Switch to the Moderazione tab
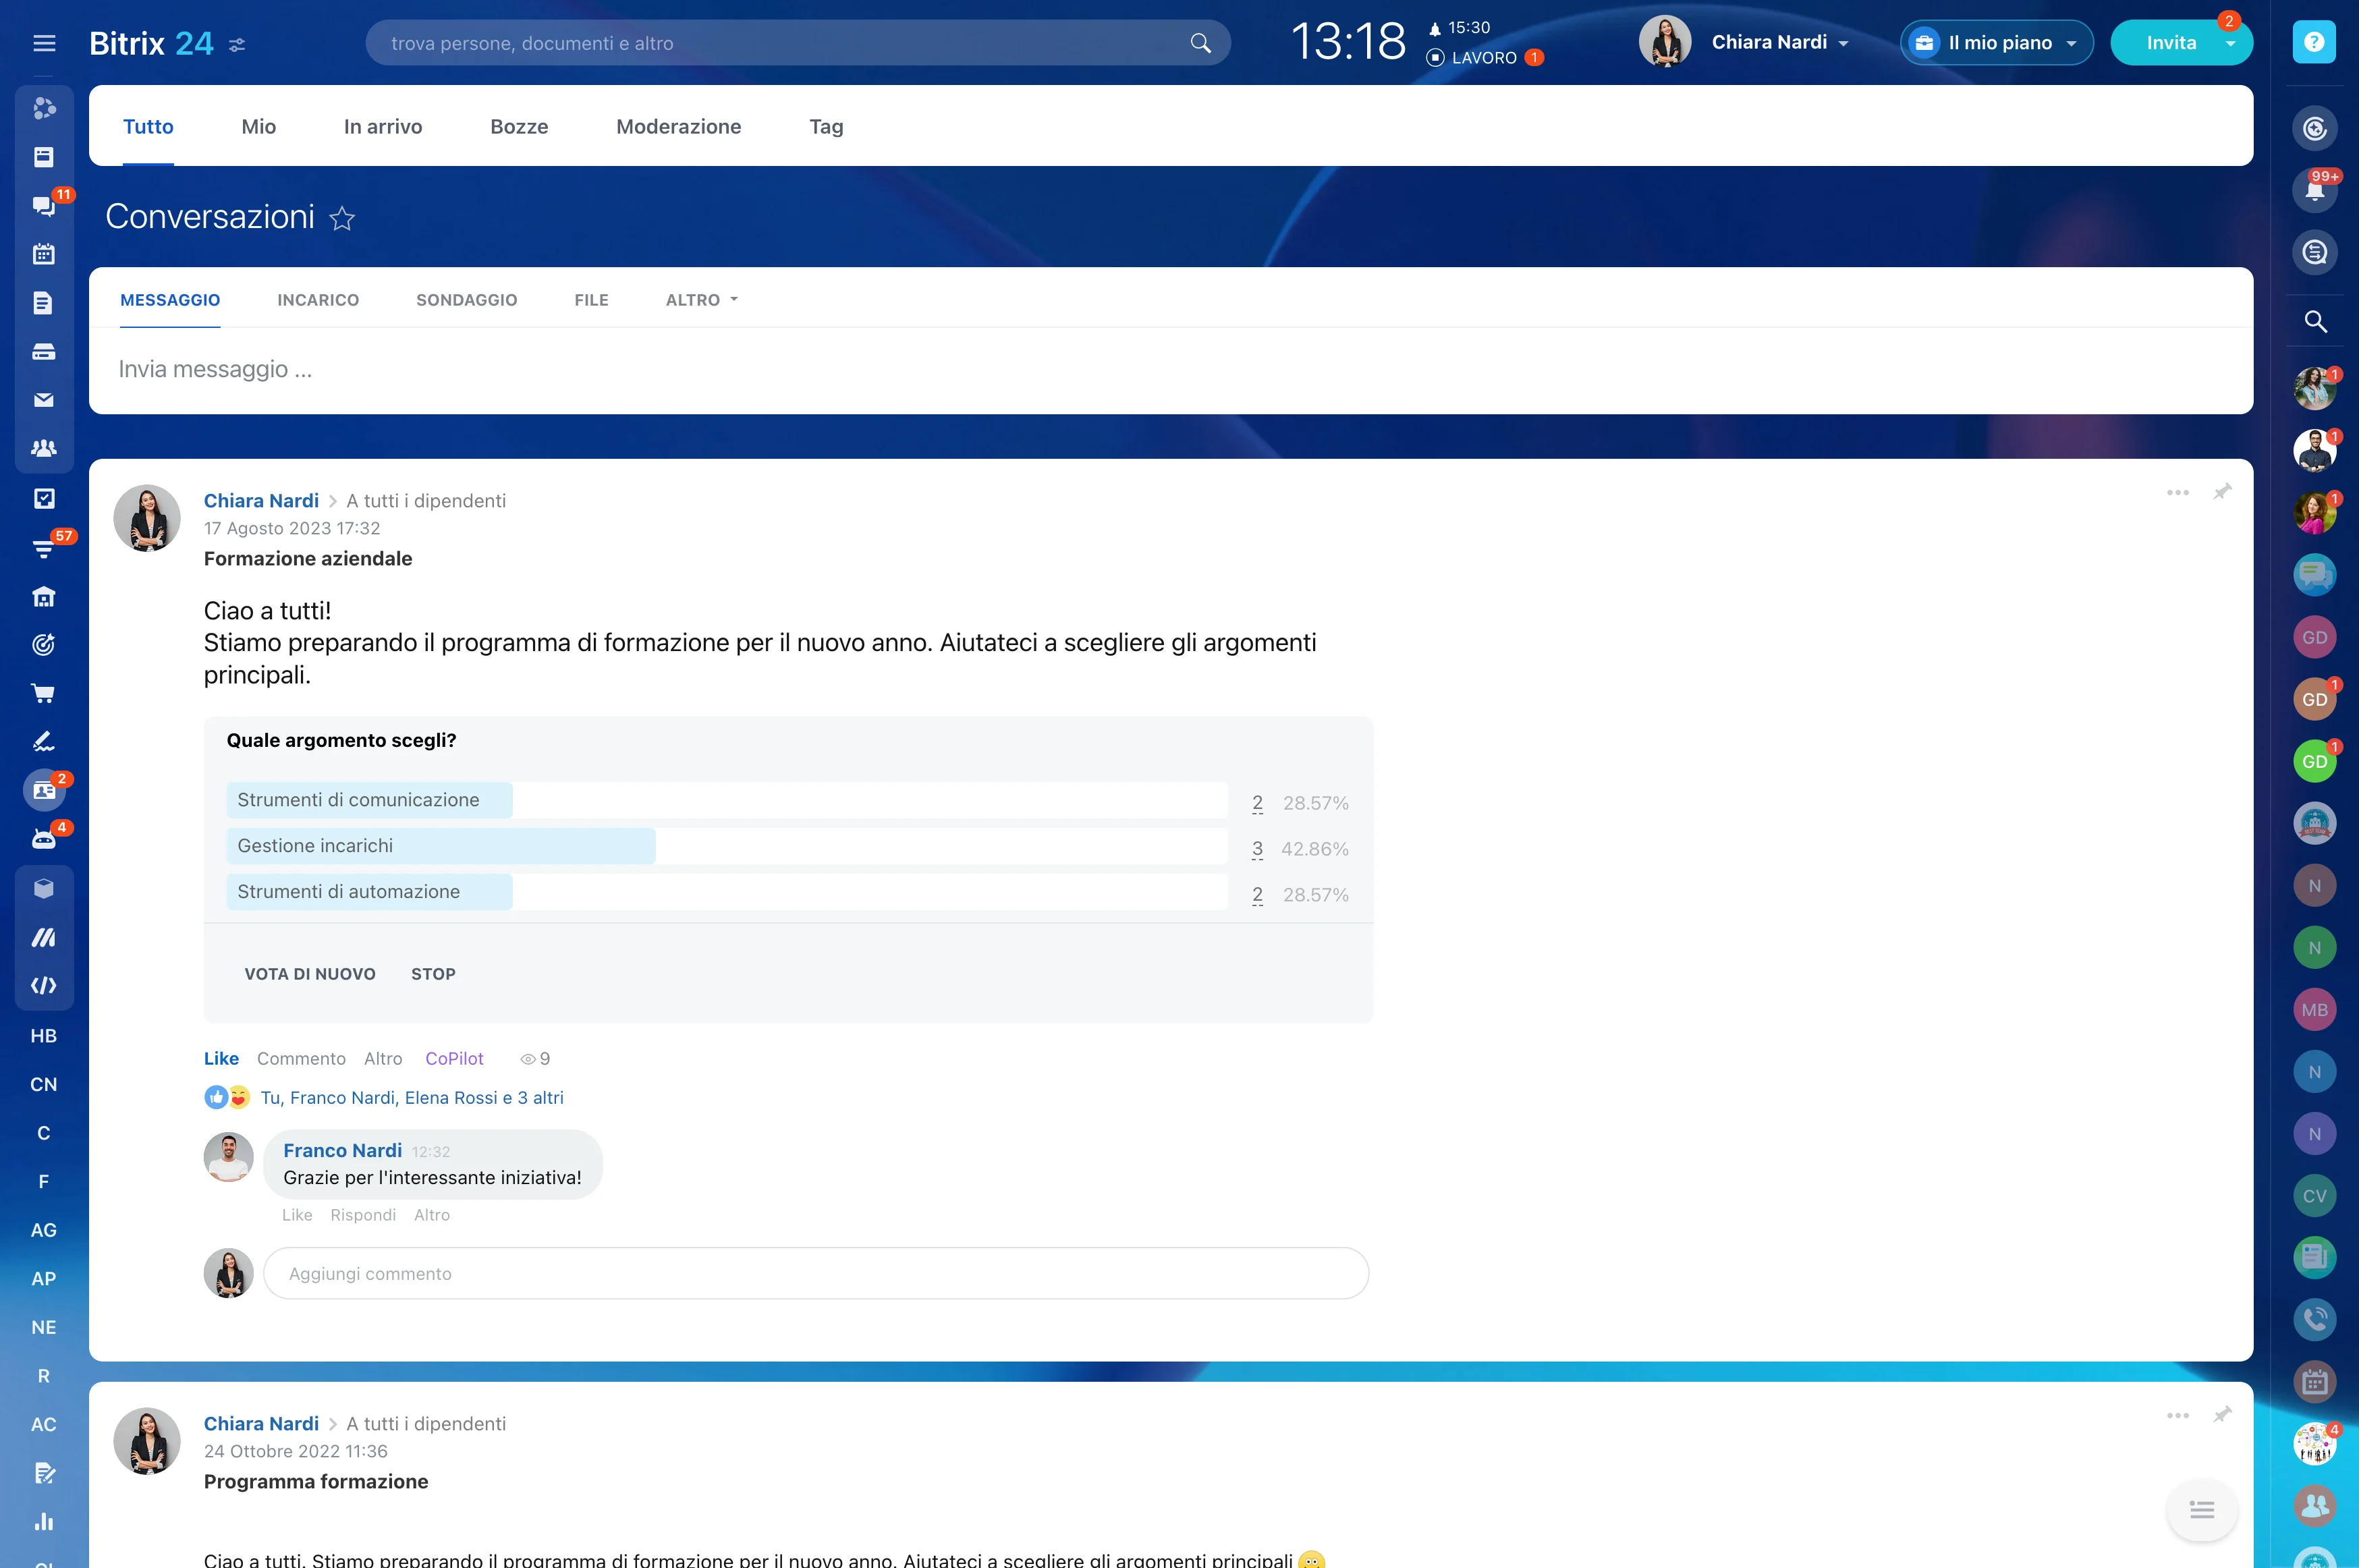This screenshot has width=2359, height=1568. click(x=678, y=127)
